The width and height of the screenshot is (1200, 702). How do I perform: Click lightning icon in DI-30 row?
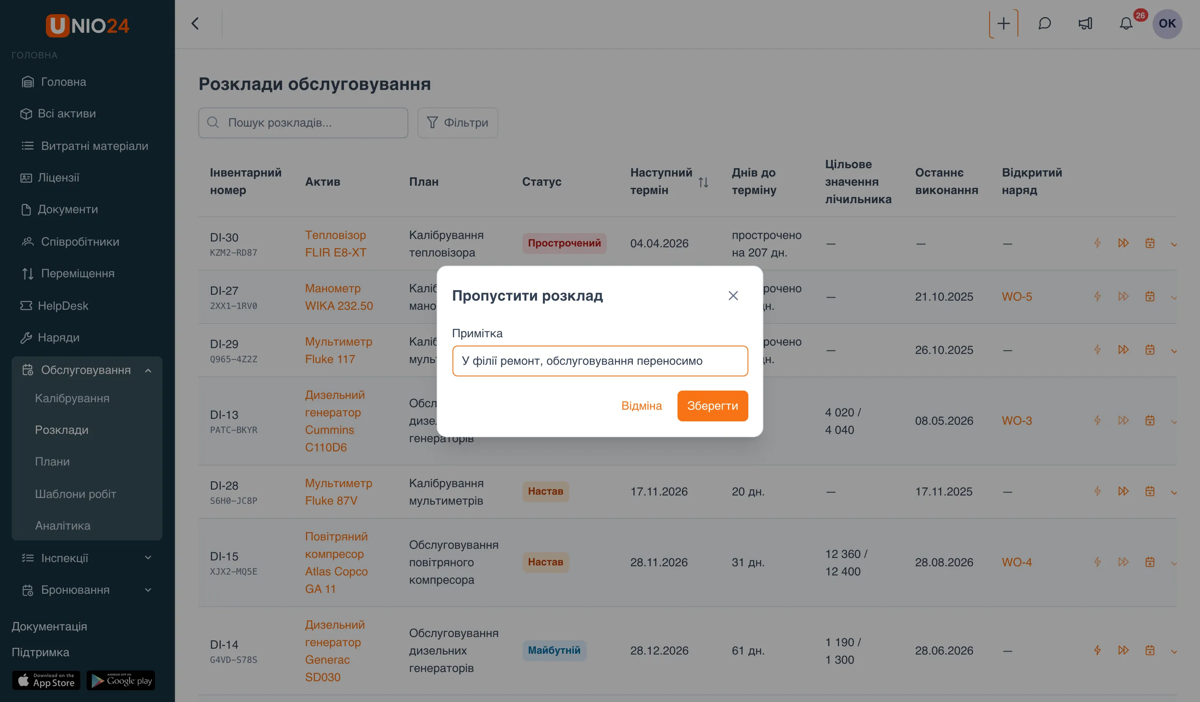[x=1097, y=243]
